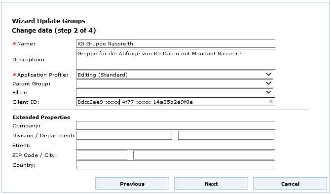Click the Change data step 2 of 4 heading
Image resolution: width=331 pixels, height=194 pixels.
54,31
